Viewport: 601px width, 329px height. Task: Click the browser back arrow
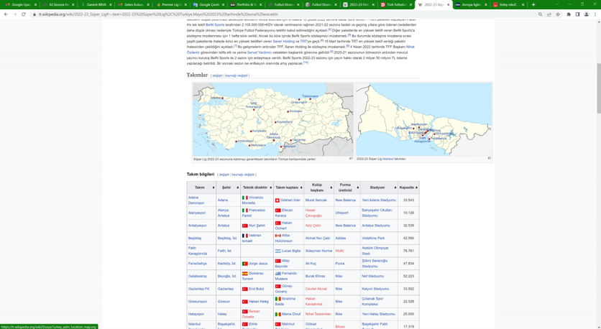pos(6,14)
